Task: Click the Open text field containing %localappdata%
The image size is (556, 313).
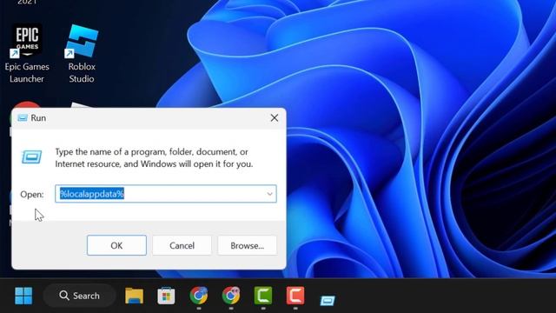Action: [x=166, y=194]
